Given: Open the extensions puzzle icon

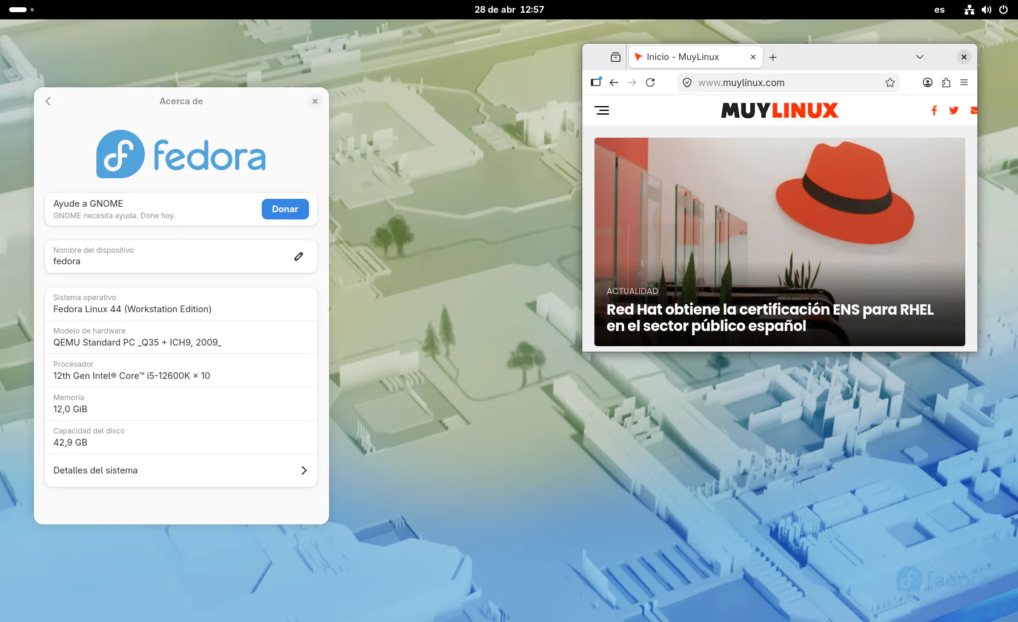Looking at the screenshot, I should (x=946, y=82).
